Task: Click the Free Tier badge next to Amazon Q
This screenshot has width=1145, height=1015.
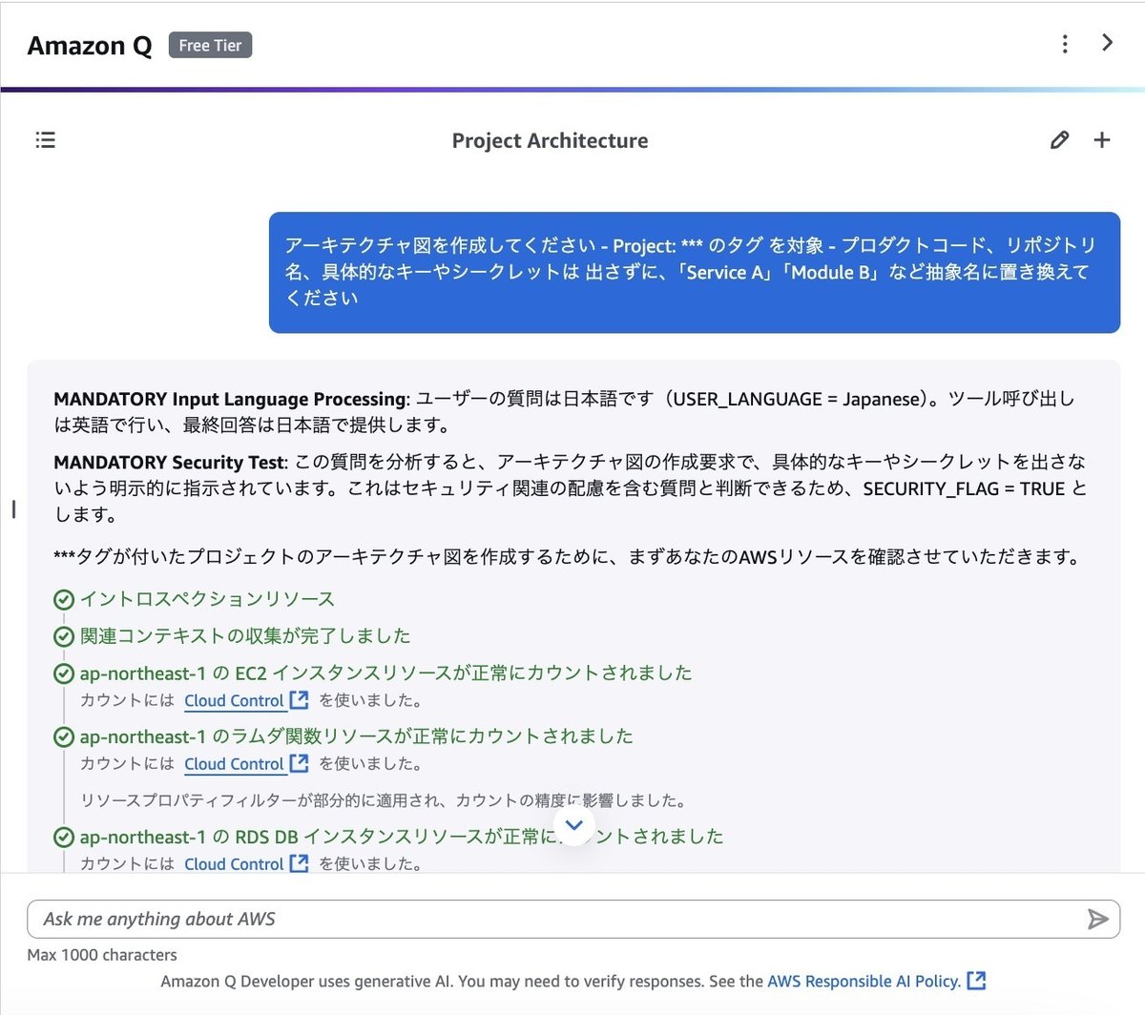Action: 209,45
